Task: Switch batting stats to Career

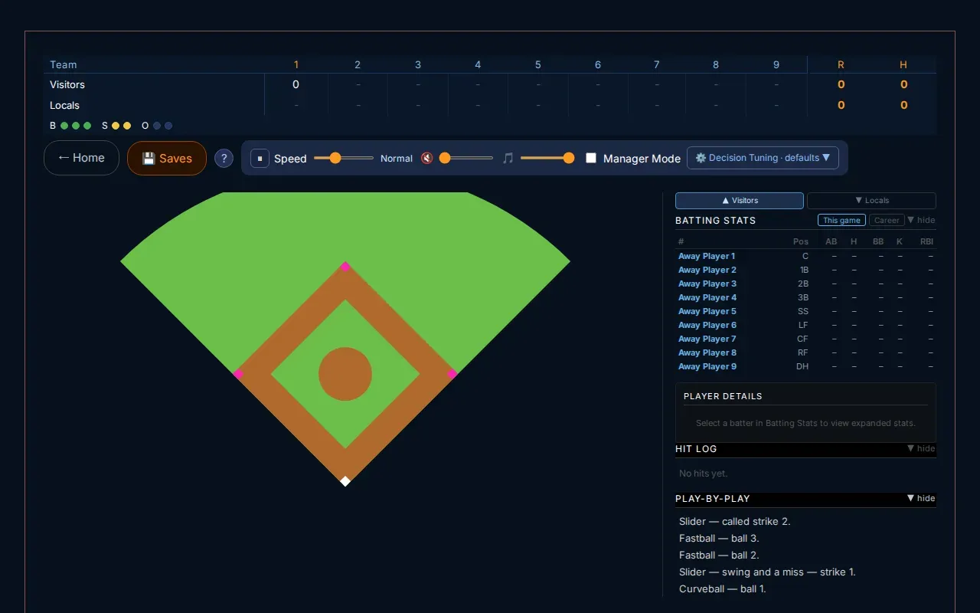Action: (887, 220)
